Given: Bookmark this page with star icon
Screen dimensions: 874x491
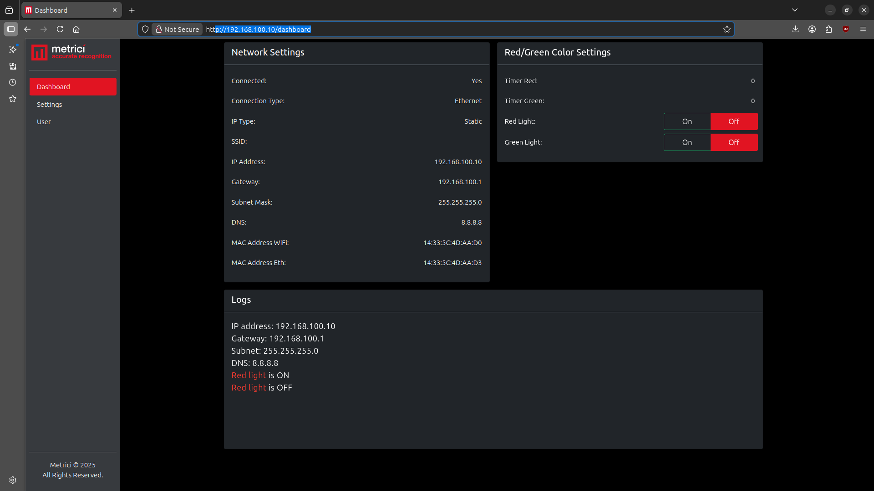Looking at the screenshot, I should click(727, 29).
